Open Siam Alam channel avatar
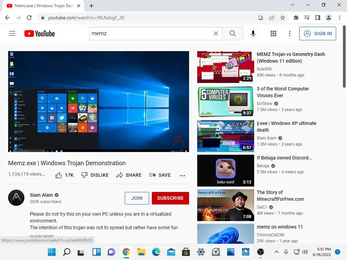The image size is (347, 260). click(16, 198)
